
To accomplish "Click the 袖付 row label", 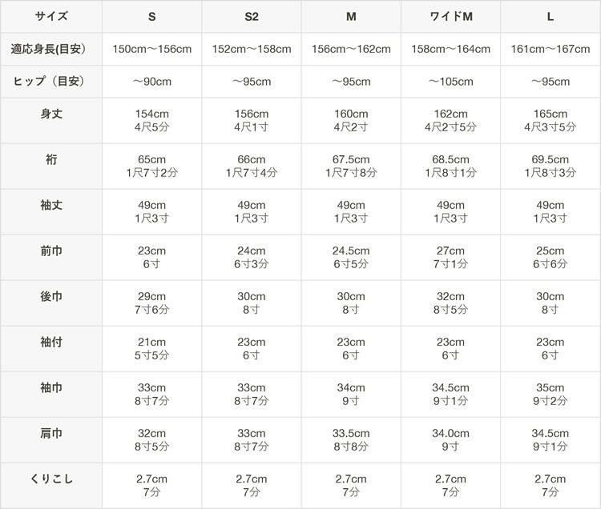I will (51, 343).
